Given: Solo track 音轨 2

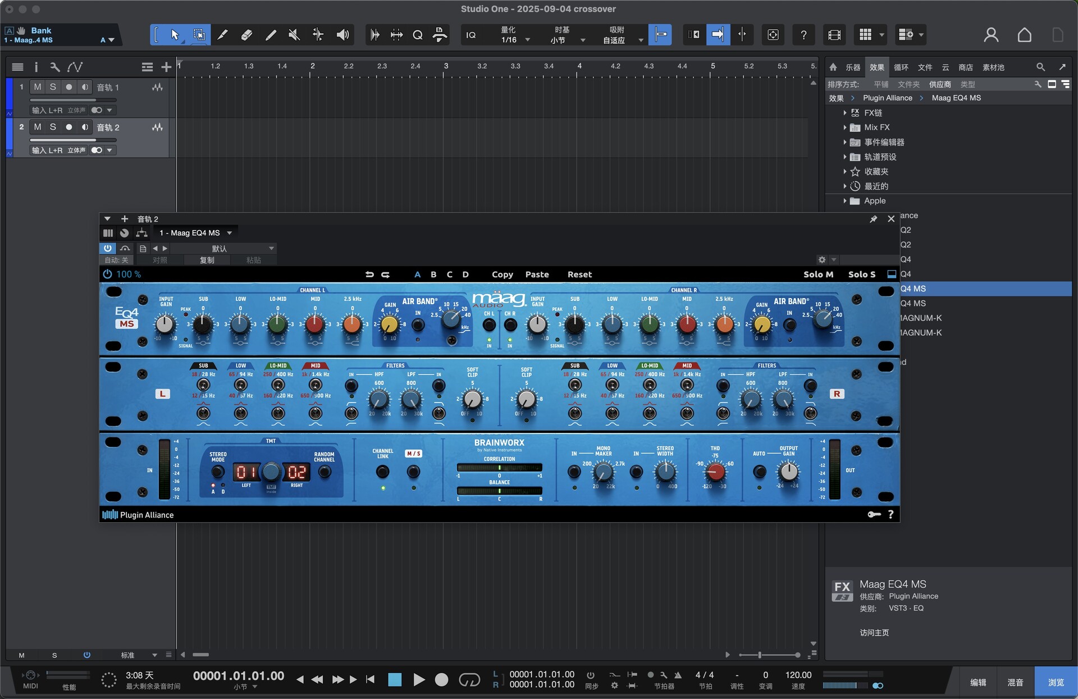Looking at the screenshot, I should tap(53, 127).
